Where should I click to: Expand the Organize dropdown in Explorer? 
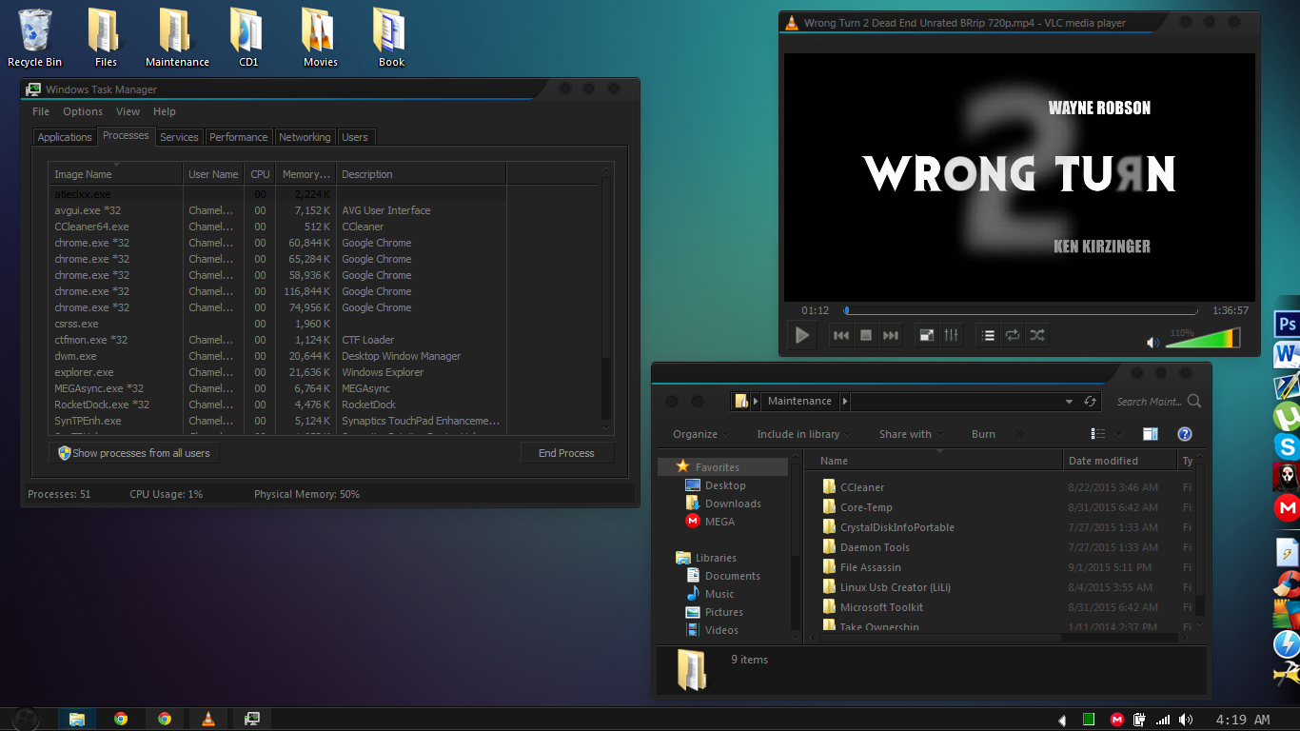pos(701,434)
